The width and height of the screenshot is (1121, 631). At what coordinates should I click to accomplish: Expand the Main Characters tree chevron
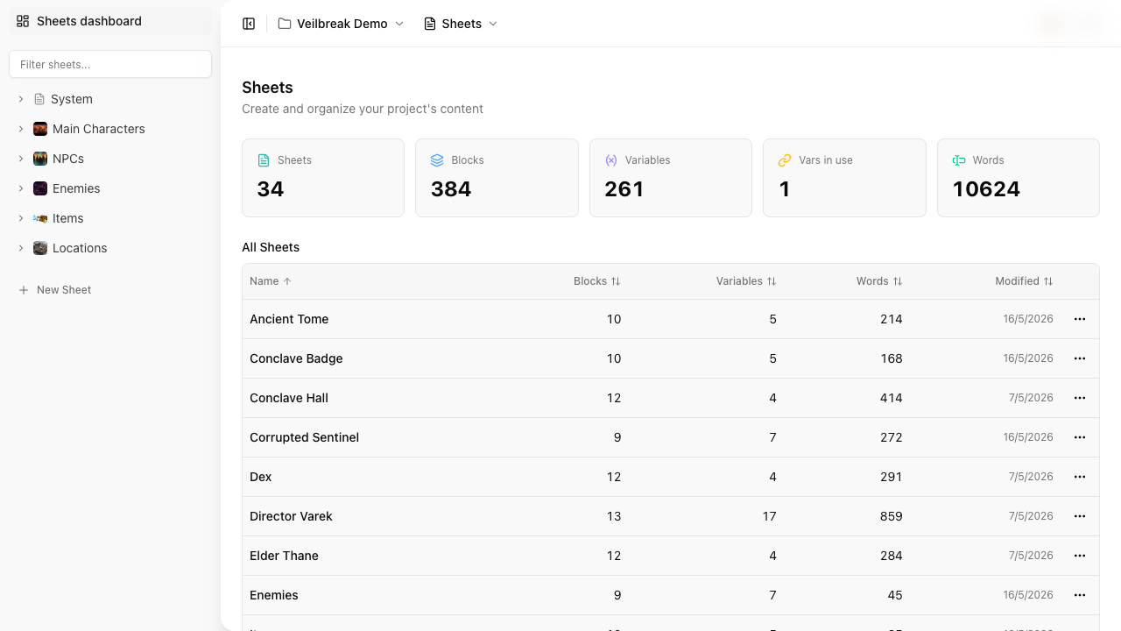21,129
